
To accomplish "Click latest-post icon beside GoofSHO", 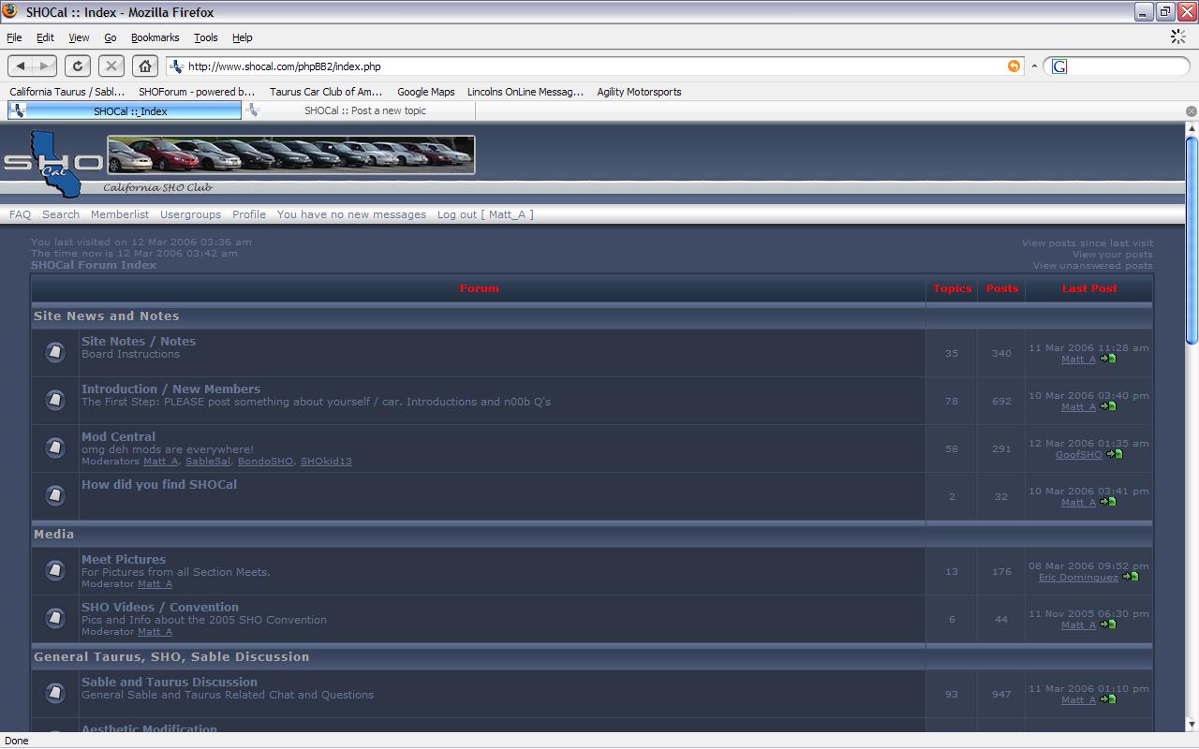I will tap(1114, 454).
